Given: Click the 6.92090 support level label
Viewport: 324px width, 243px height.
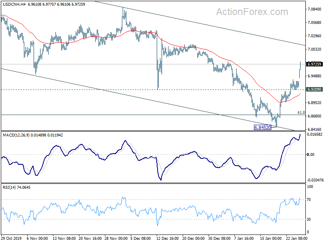Looking at the screenshot, I should coord(314,89).
